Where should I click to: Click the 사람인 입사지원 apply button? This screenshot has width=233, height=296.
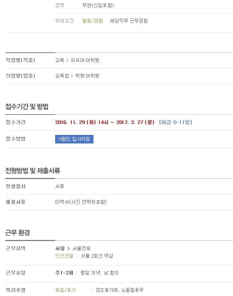[74, 139]
